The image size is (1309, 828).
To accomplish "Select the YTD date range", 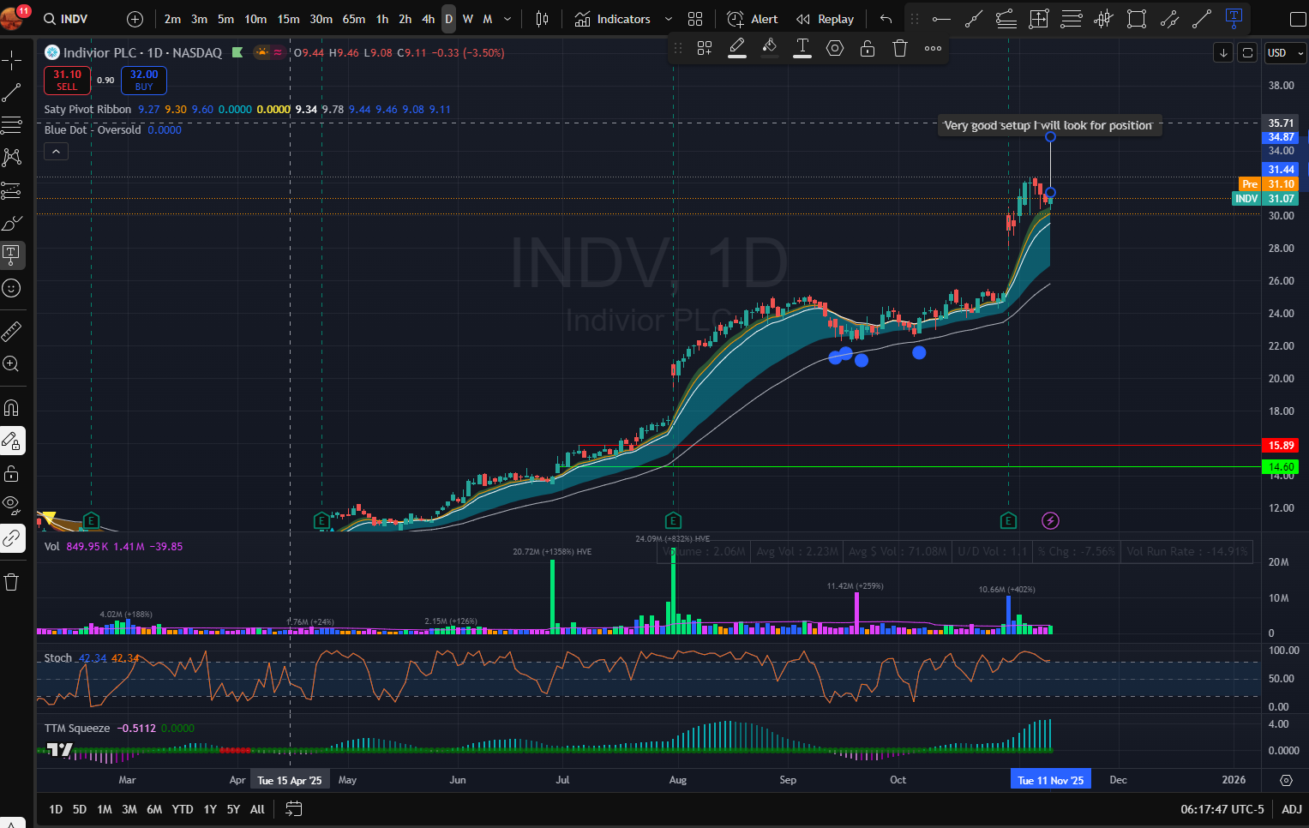I will [x=183, y=809].
